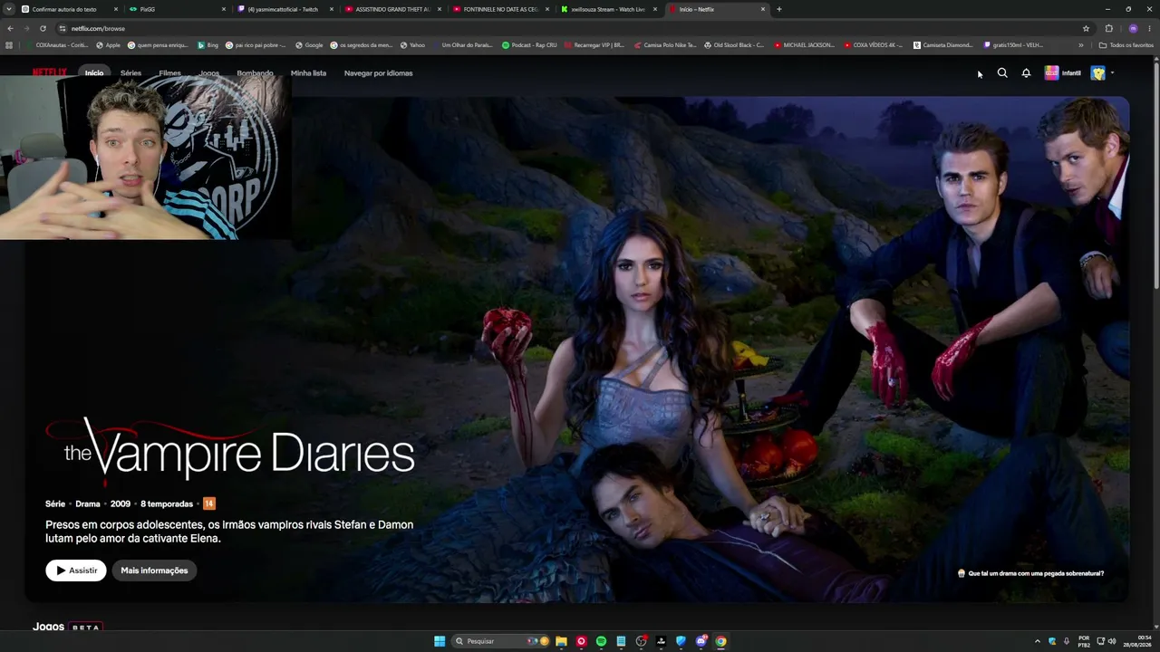
Task: Open the Podcast - Rap CRU bookmark
Action: click(x=529, y=45)
